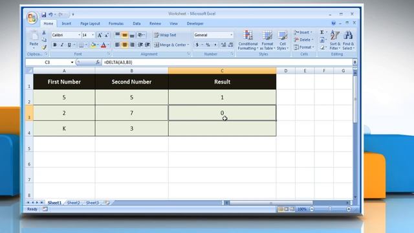
Task: Open the Fill down button
Action: [322, 40]
